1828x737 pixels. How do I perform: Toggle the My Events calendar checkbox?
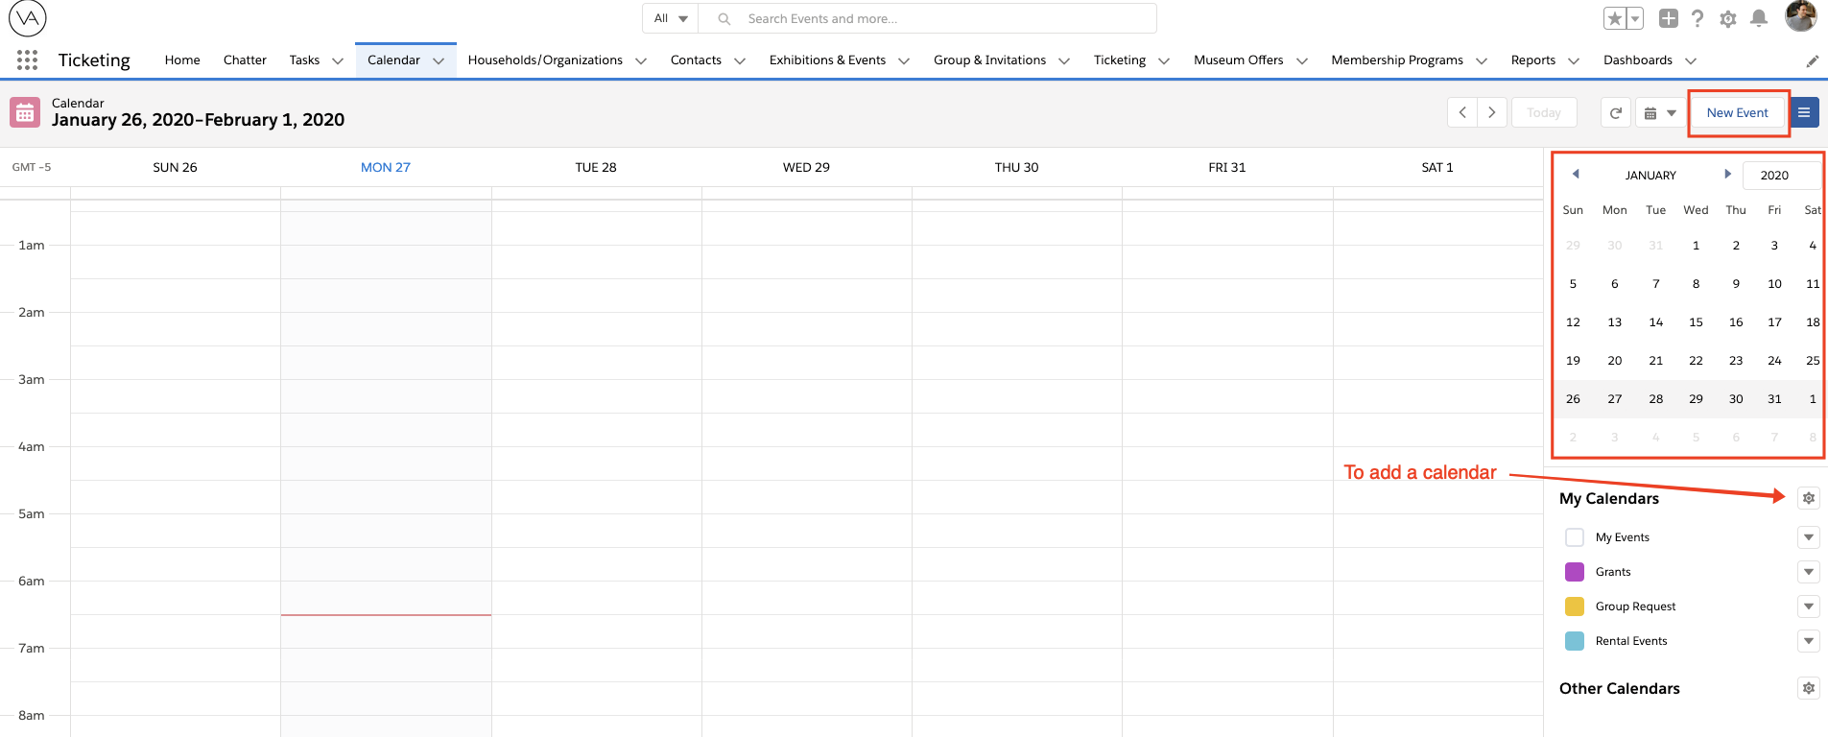[1574, 537]
